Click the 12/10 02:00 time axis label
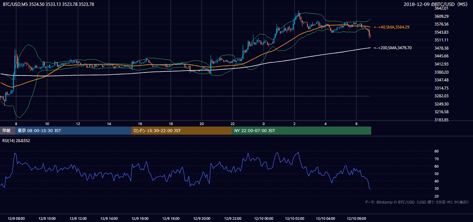The height and width of the screenshot is (222, 473). click(295, 219)
